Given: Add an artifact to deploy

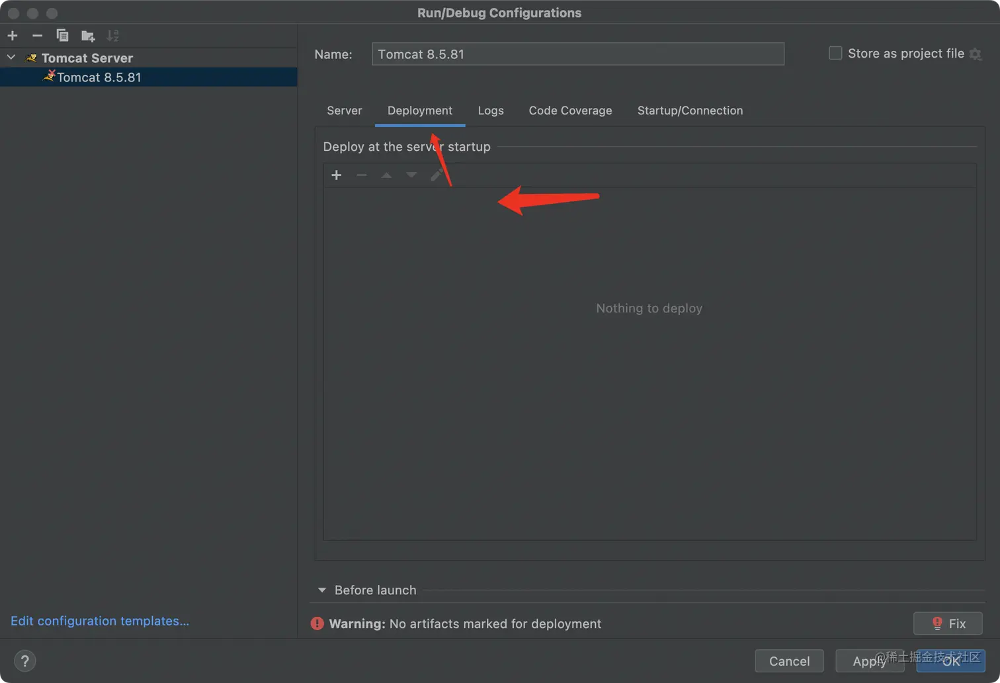Looking at the screenshot, I should click(x=337, y=175).
